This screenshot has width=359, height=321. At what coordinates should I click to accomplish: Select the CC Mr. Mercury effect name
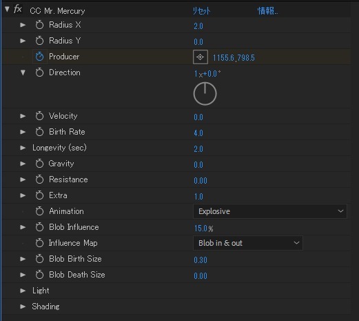coord(57,11)
